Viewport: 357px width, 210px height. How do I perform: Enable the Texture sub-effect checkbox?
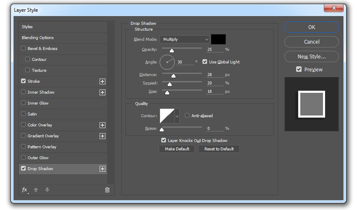click(28, 70)
